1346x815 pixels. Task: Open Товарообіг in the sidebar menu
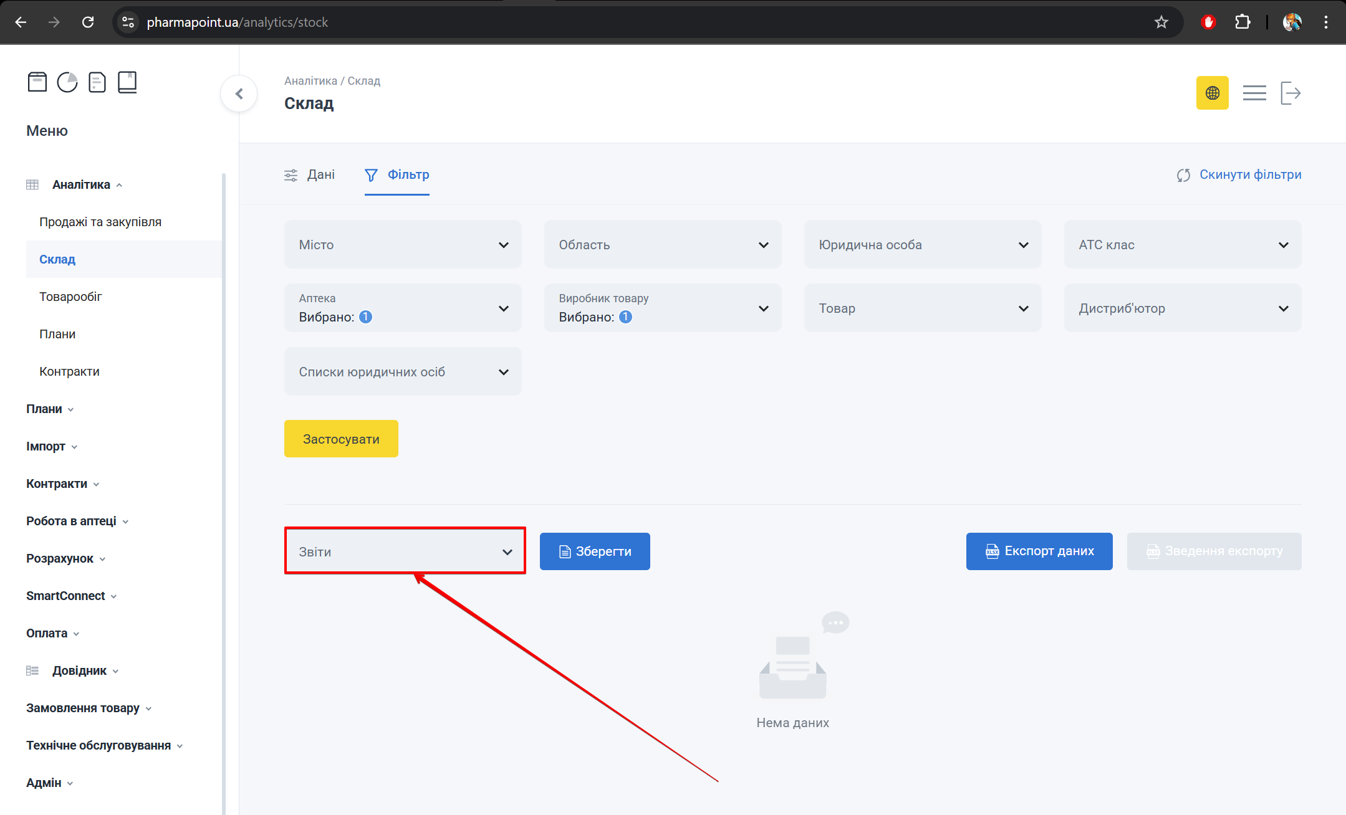70,297
